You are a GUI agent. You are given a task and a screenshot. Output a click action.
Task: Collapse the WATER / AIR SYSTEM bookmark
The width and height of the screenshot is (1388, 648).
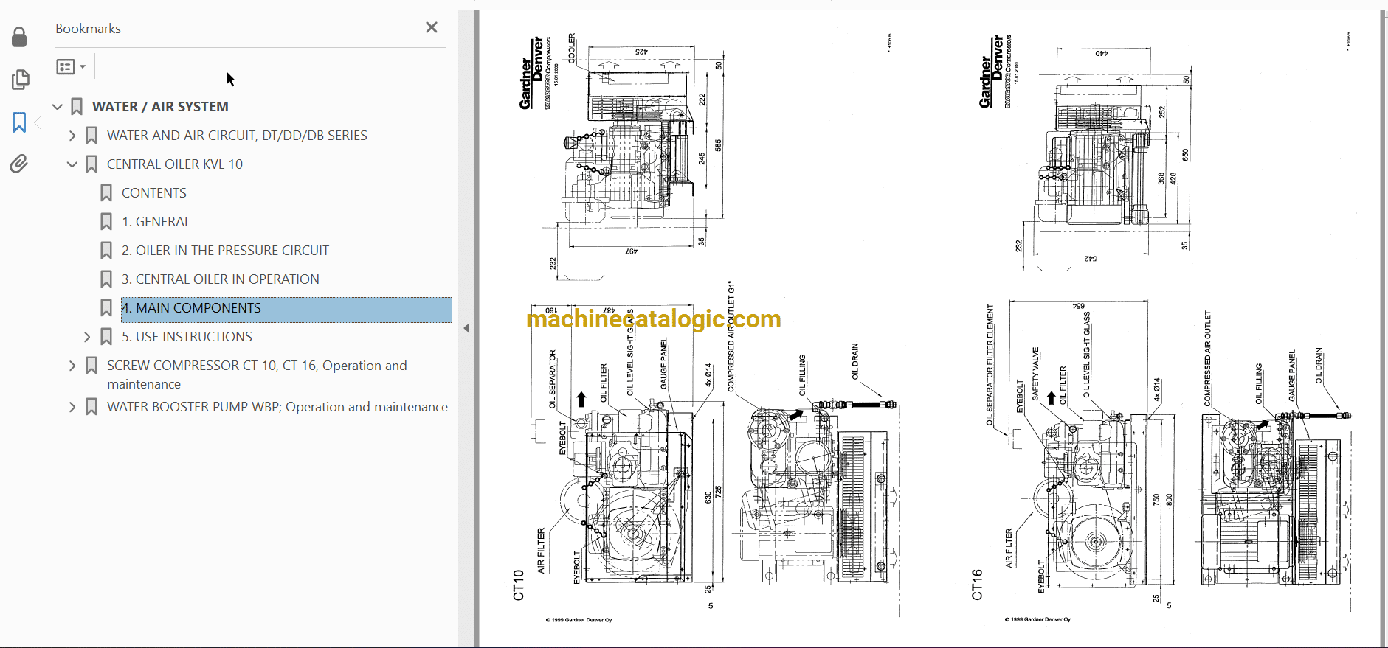58,107
